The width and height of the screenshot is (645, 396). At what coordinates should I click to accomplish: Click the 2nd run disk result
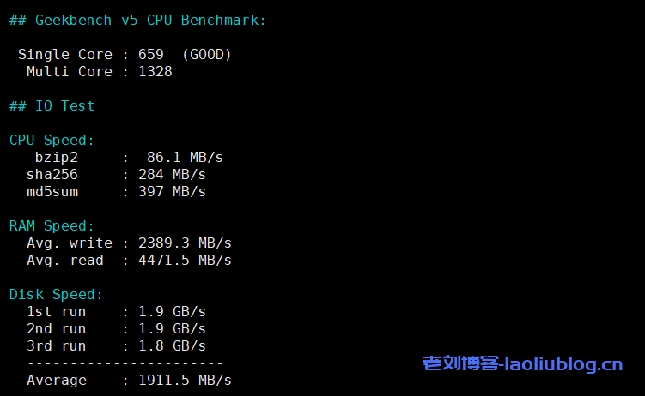pyautogui.click(x=172, y=328)
